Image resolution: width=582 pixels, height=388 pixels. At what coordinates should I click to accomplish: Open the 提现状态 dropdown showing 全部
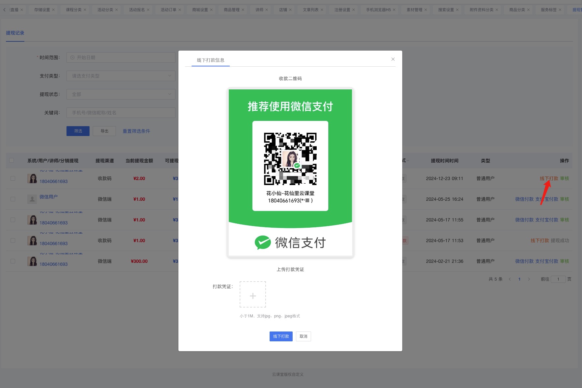(121, 94)
